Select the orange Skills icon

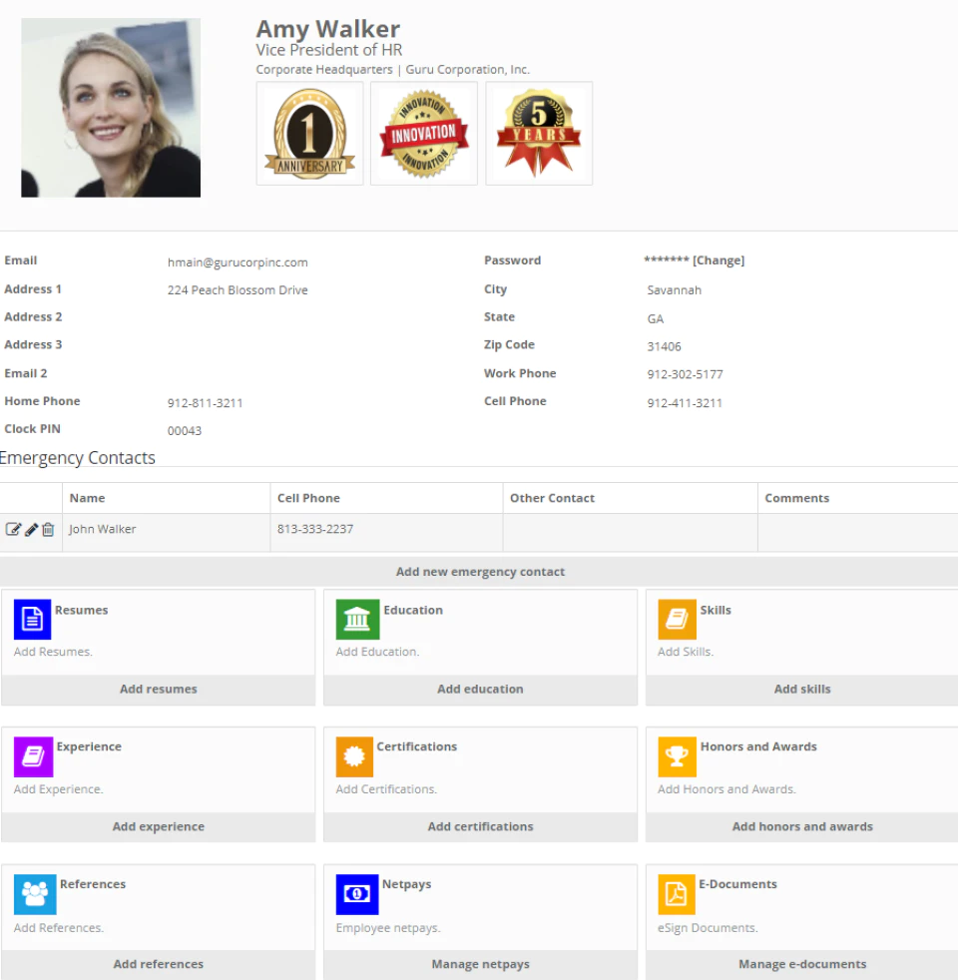[x=677, y=620]
